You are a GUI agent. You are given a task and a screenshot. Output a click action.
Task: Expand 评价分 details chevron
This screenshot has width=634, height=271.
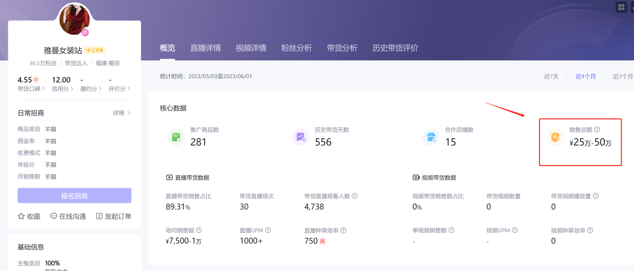tap(129, 89)
